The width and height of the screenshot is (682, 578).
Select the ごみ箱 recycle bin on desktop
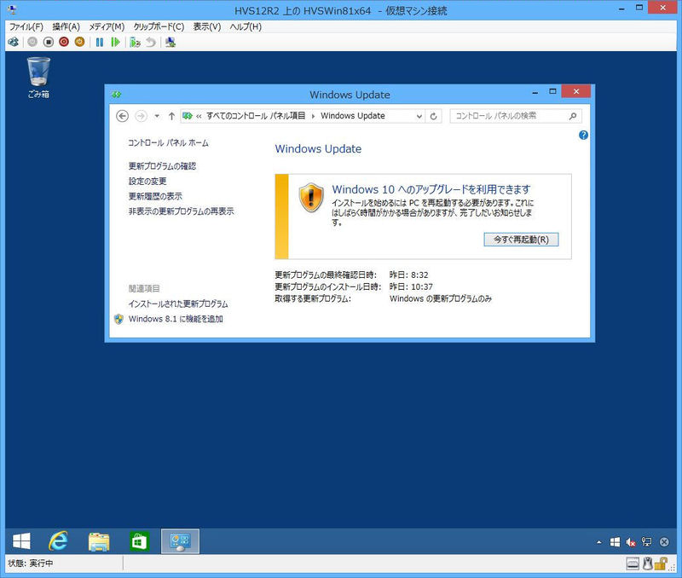(x=38, y=78)
